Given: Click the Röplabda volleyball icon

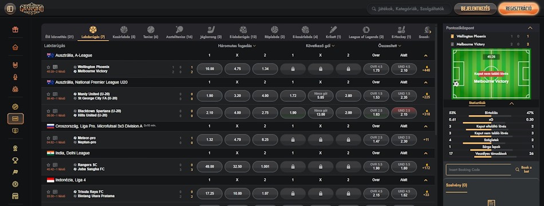Looking at the screenshot, I should [x=274, y=30].
